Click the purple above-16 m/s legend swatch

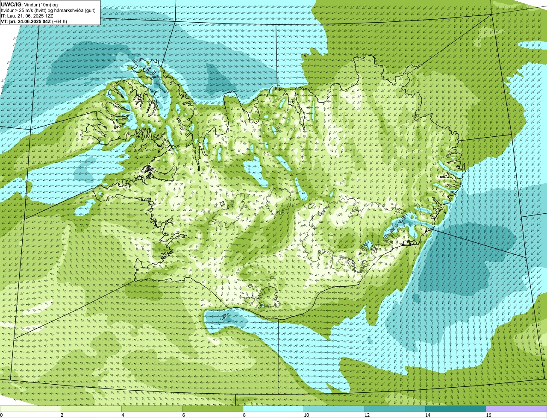point(517,409)
